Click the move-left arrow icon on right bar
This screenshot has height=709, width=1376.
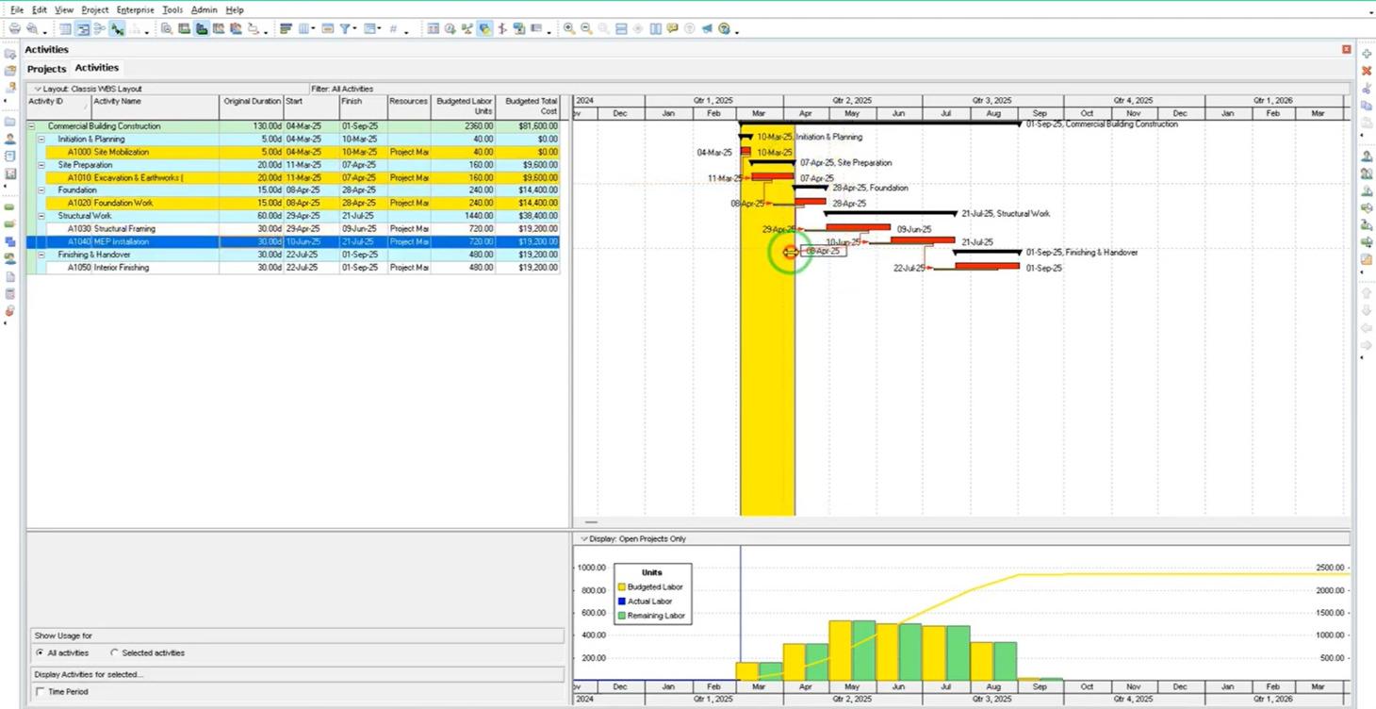coord(1367,328)
